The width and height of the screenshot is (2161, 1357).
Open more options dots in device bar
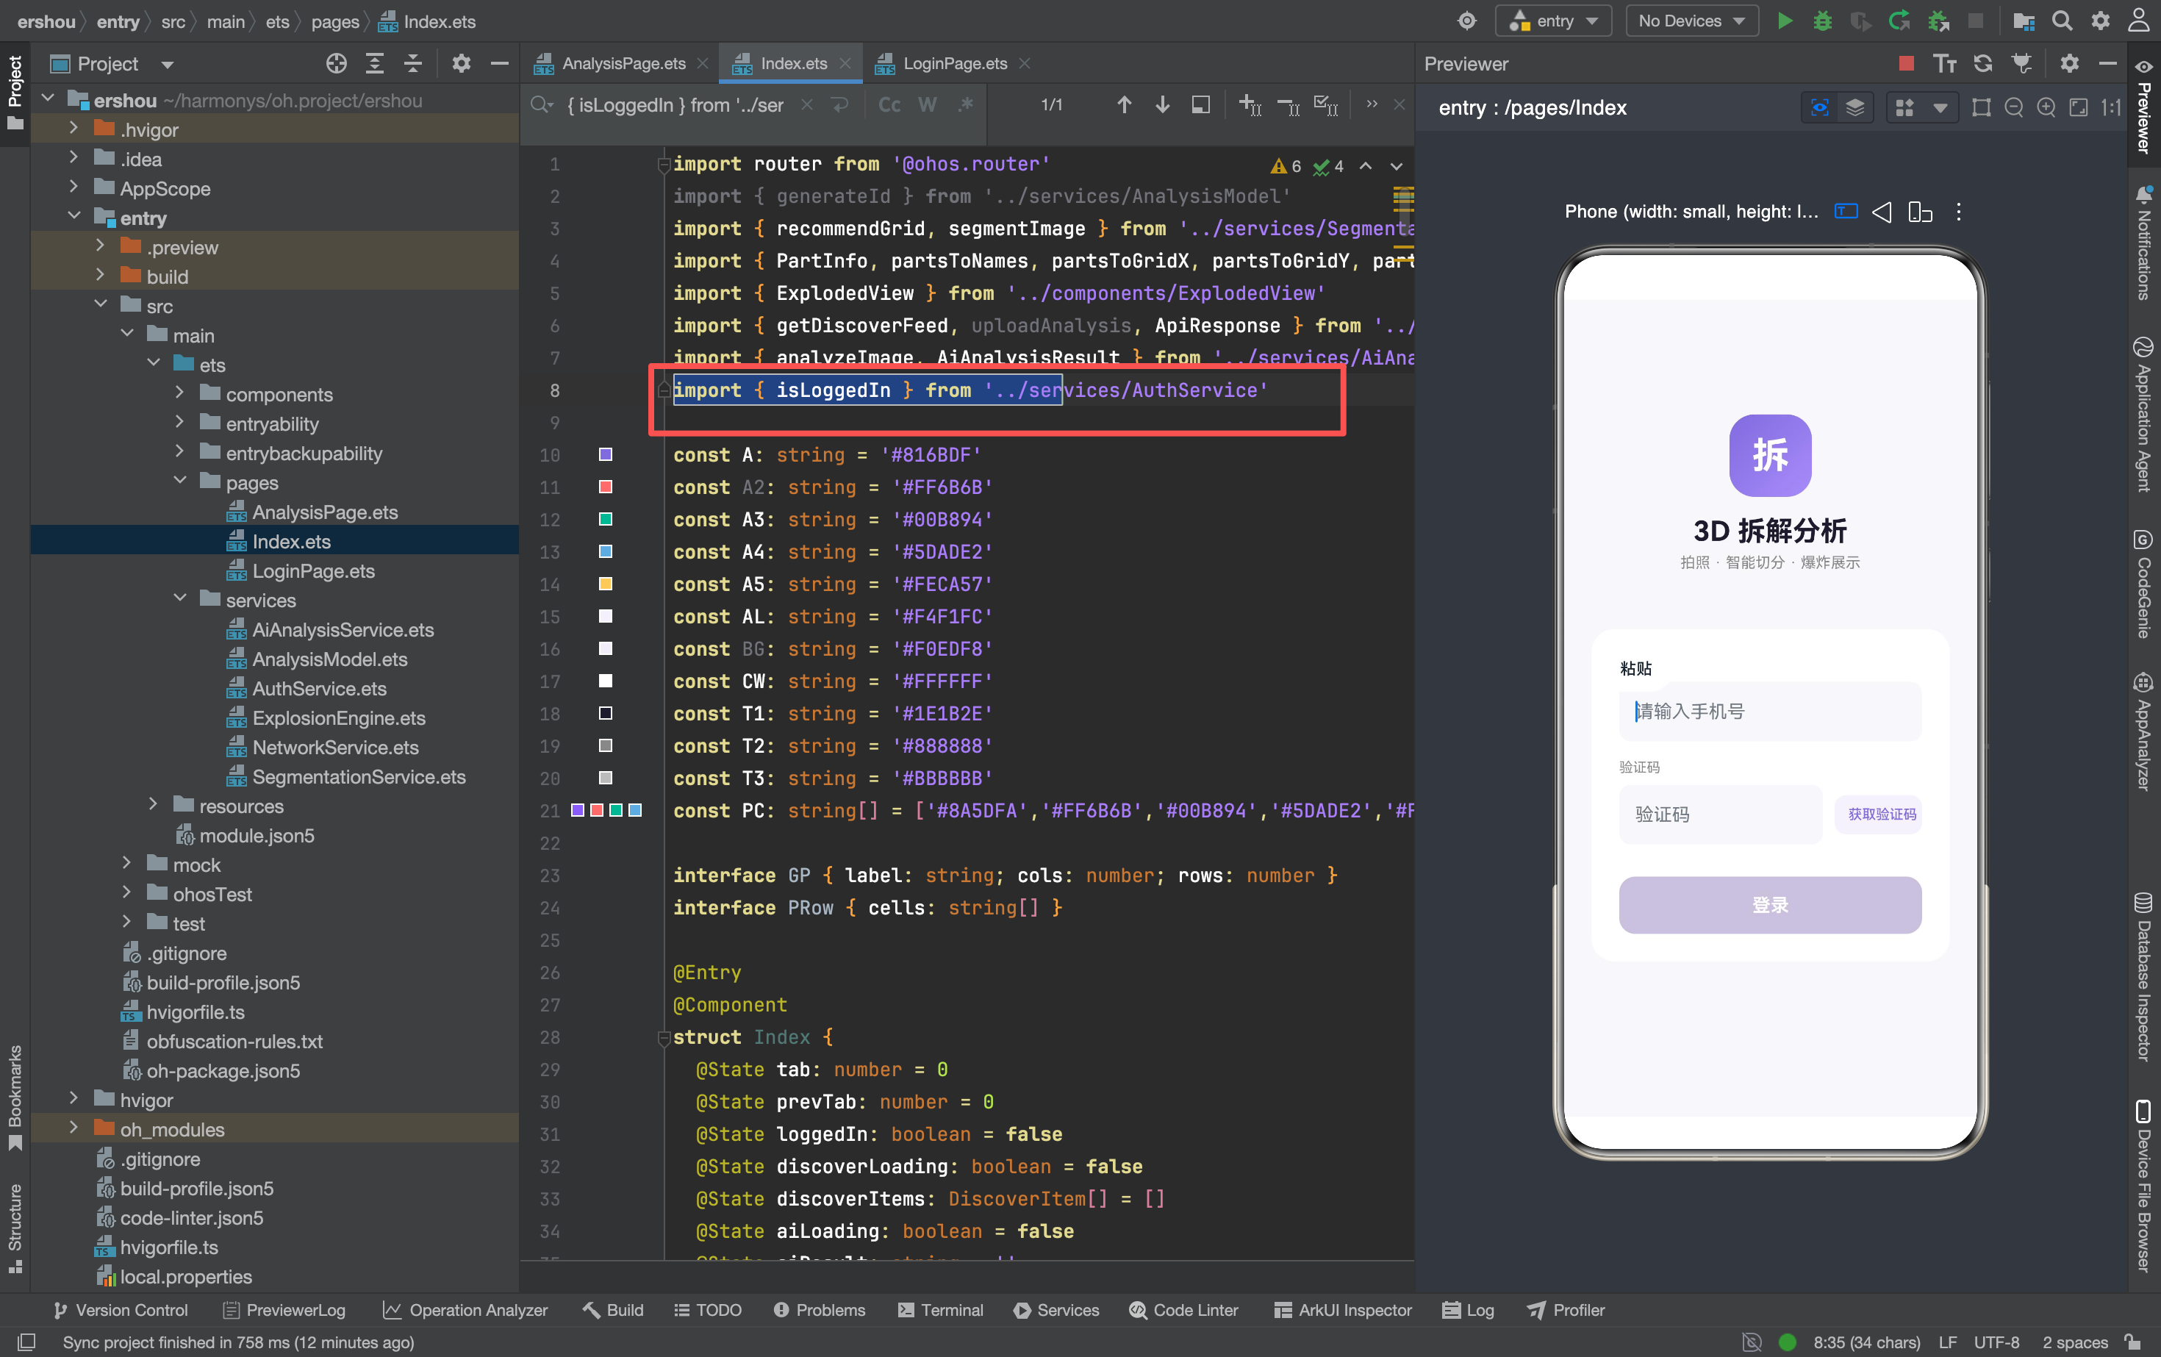click(1958, 212)
